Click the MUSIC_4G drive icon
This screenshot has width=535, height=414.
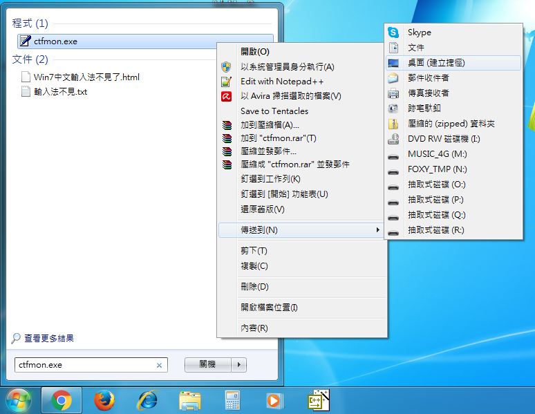[x=393, y=156]
